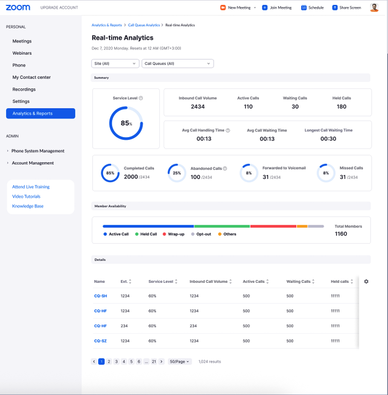Click the 1,024 results text
The height and width of the screenshot is (395, 388).
point(210,361)
